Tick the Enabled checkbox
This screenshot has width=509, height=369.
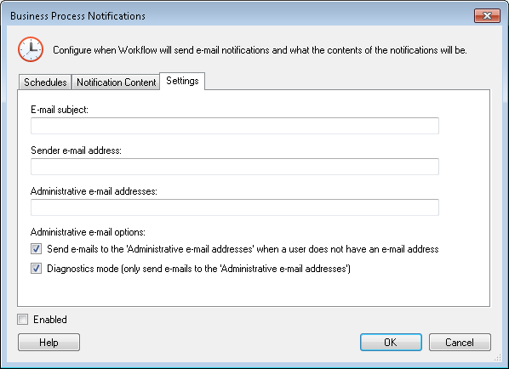pos(23,320)
